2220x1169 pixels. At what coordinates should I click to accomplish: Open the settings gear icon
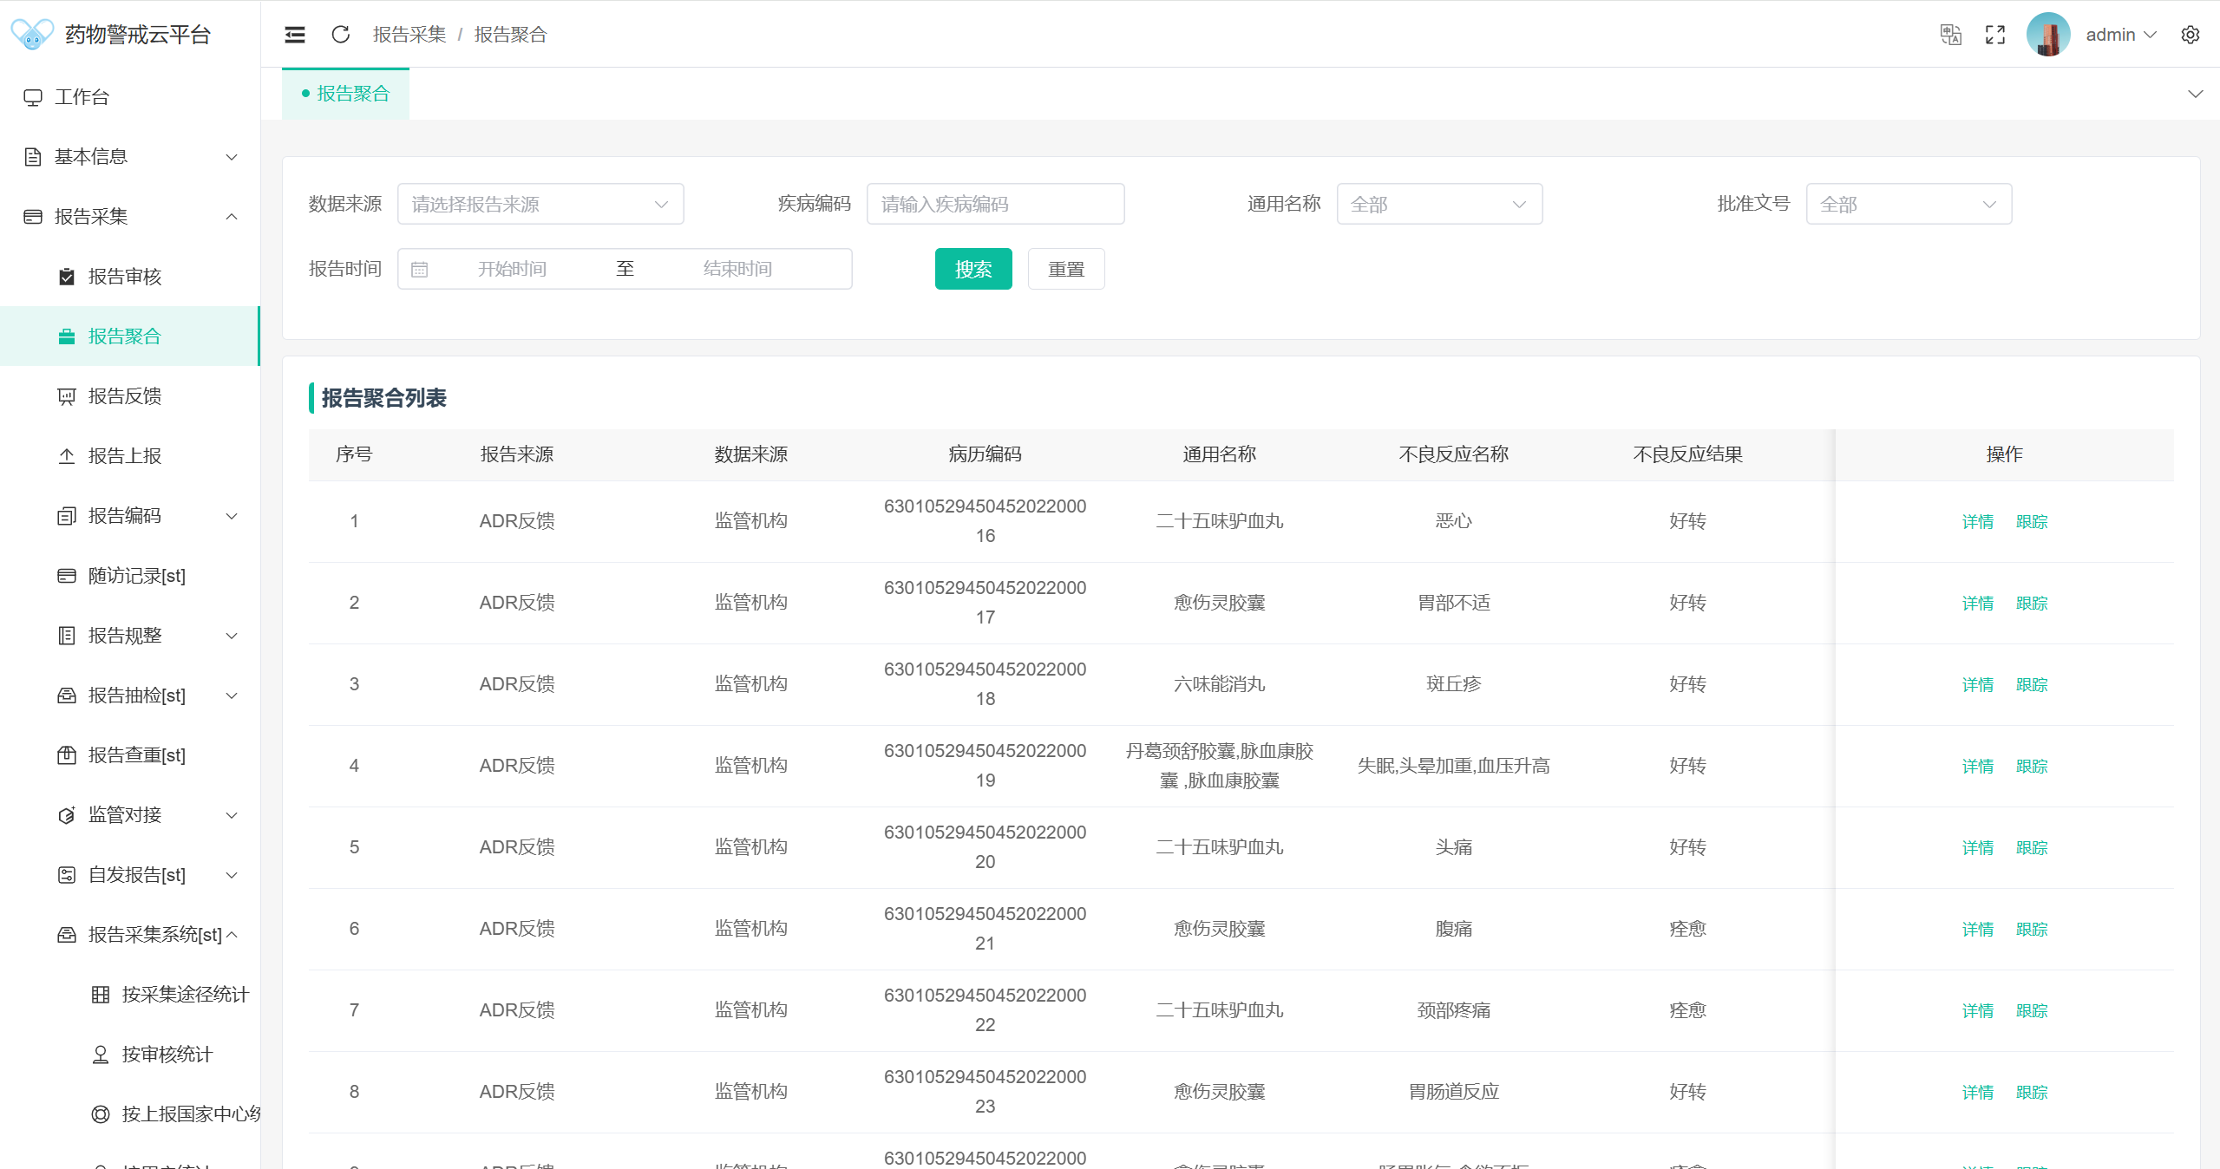[x=2190, y=35]
